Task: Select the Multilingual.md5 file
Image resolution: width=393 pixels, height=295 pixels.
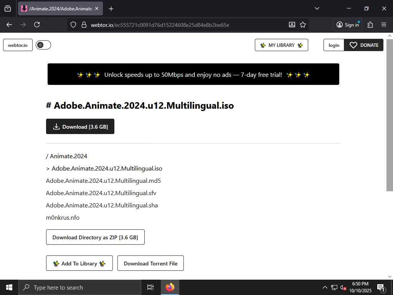Action: [103, 181]
